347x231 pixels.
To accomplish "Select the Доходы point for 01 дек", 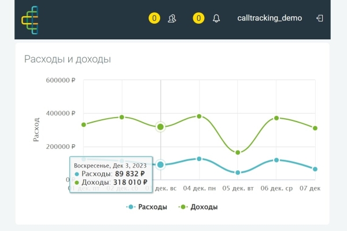I will [x=84, y=124].
